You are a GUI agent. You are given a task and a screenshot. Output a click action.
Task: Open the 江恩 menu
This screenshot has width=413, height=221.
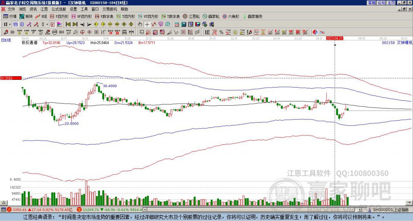pyautogui.click(x=44, y=9)
